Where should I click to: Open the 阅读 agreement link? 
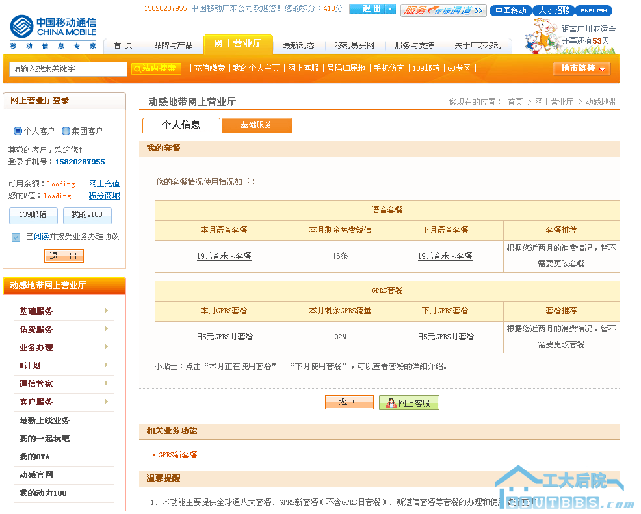point(42,237)
